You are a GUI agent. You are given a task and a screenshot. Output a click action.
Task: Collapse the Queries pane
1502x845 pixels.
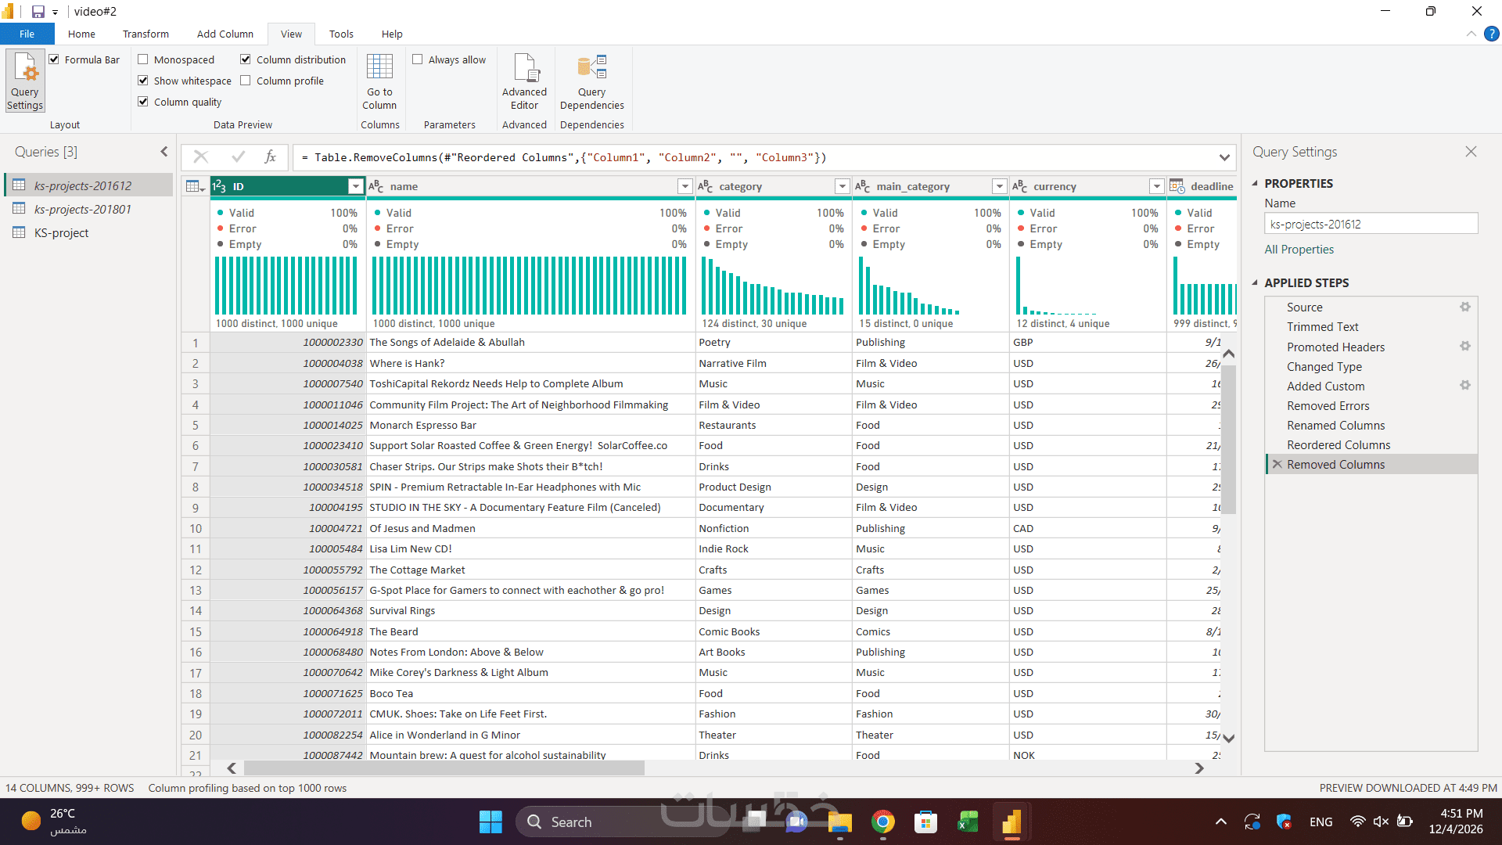pyautogui.click(x=164, y=152)
